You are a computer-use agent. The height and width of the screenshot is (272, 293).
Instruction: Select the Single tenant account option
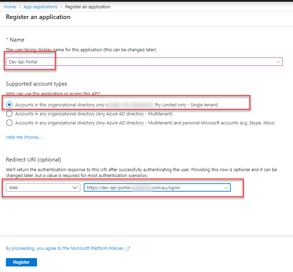[10, 104]
